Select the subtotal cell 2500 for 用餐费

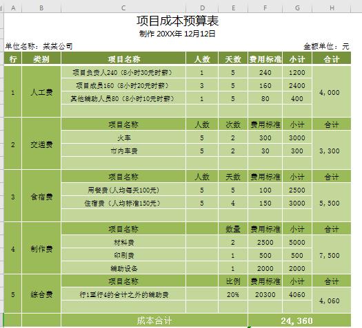(x=297, y=190)
